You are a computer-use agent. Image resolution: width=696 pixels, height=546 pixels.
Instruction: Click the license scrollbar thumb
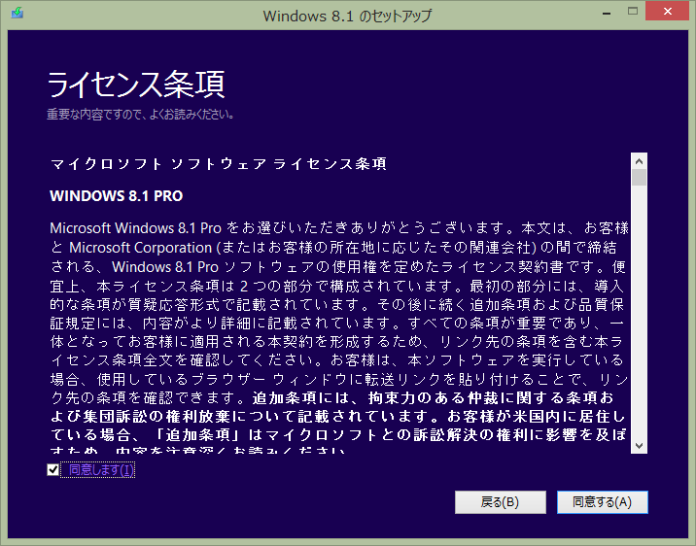(640, 178)
